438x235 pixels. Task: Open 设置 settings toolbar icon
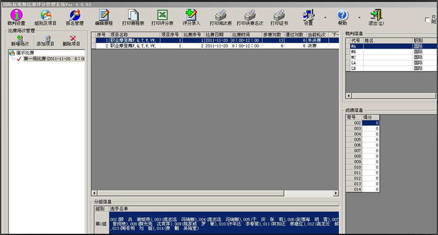[x=308, y=18]
